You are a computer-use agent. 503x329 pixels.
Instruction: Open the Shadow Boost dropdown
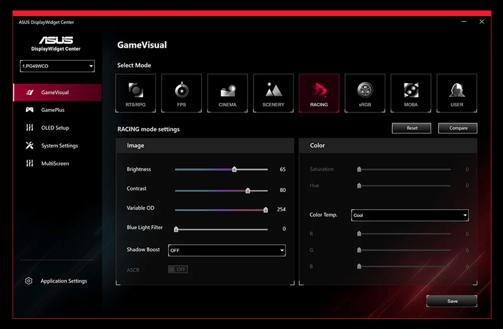pos(227,250)
